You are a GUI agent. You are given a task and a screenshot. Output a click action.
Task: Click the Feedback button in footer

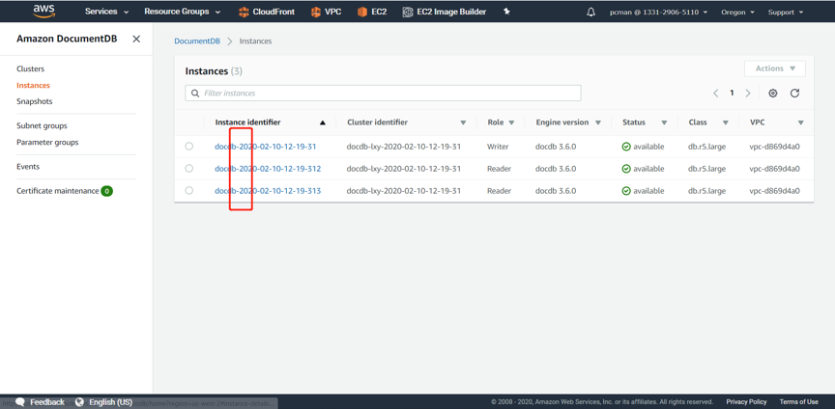40,402
